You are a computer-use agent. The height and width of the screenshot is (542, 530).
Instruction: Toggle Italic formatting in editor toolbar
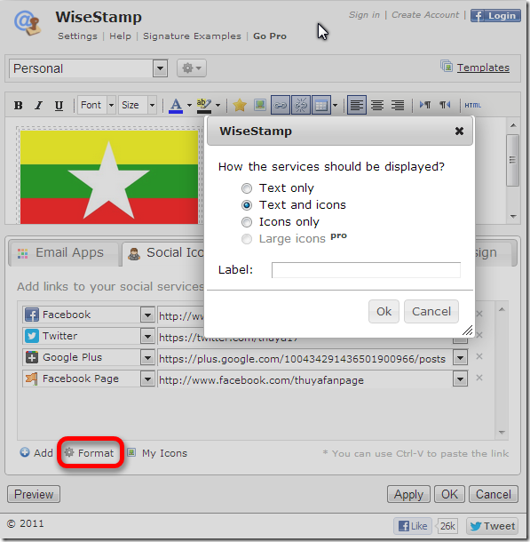(x=39, y=106)
